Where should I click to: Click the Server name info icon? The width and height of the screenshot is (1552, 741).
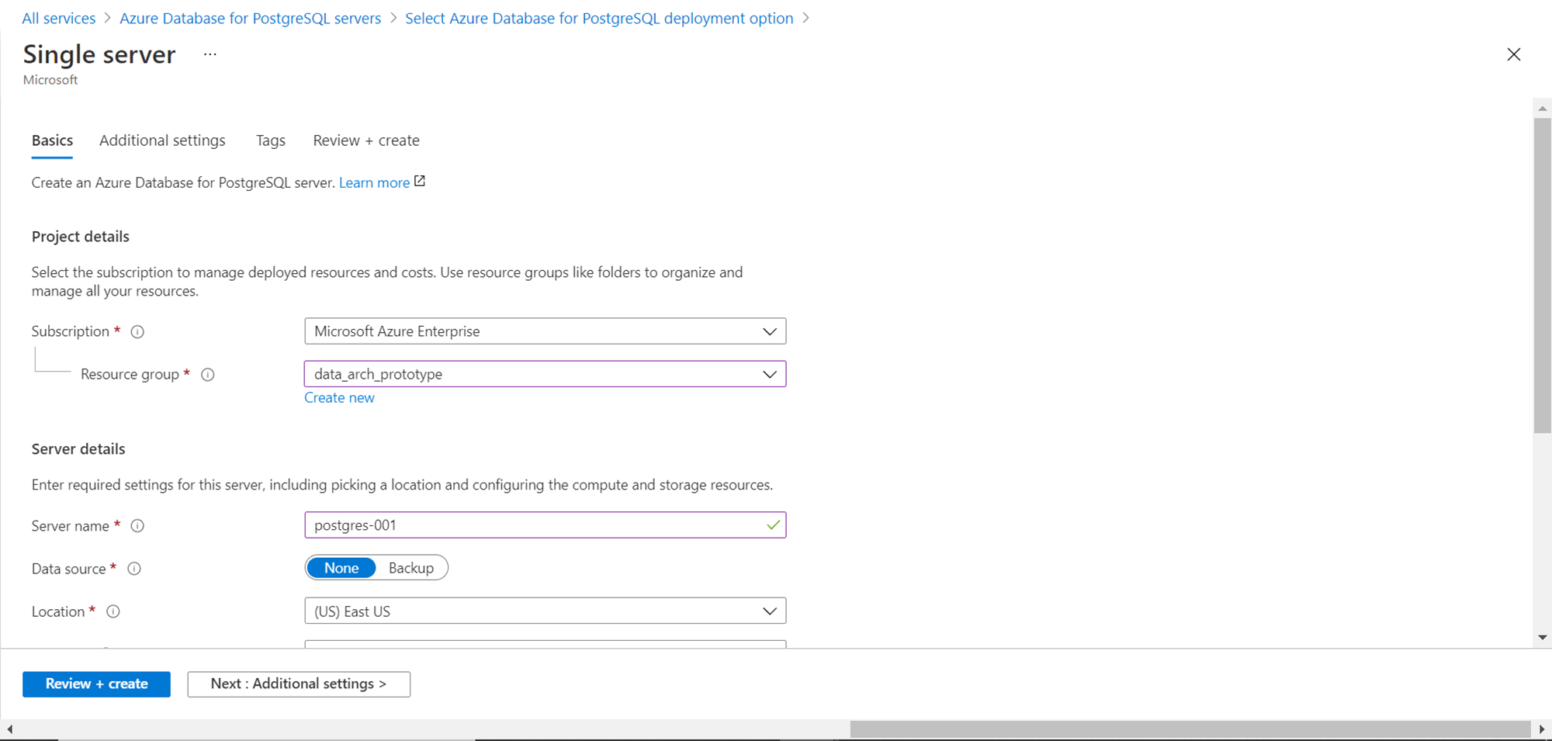click(137, 526)
